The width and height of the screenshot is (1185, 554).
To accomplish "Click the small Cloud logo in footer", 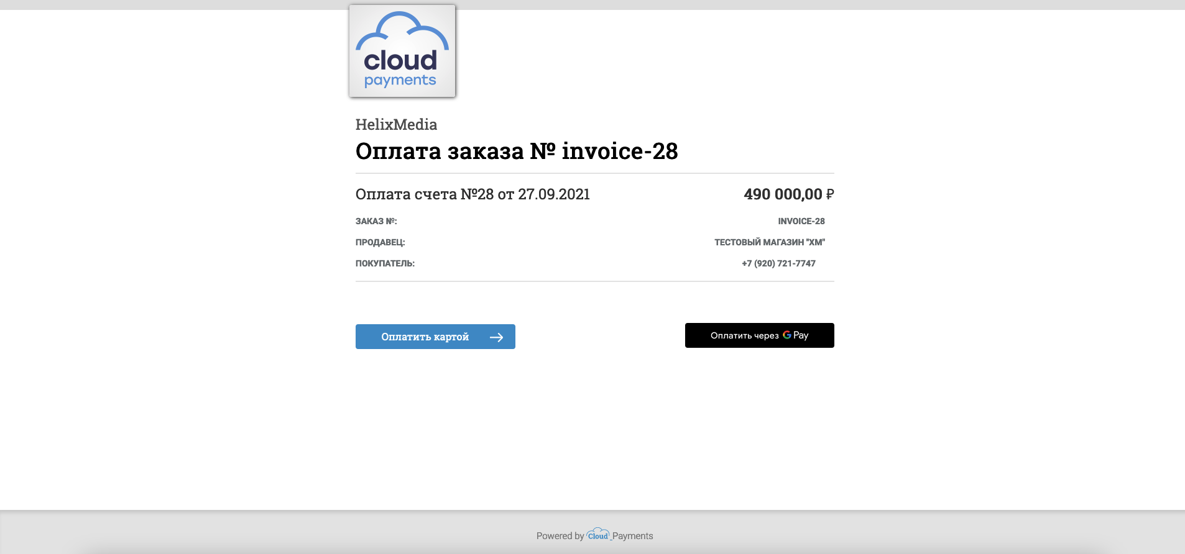I will click(x=598, y=535).
